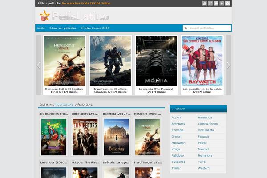The width and height of the screenshot is (267, 178).
Task: Select Suspenso genre
Action: pyautogui.click(x=178, y=162)
